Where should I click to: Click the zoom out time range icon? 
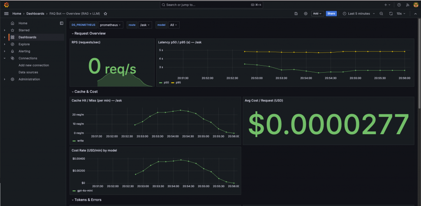[x=381, y=14]
